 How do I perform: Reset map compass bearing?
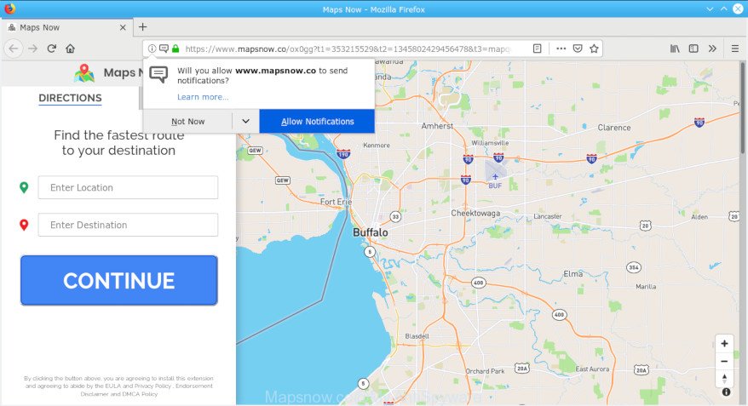tap(724, 379)
